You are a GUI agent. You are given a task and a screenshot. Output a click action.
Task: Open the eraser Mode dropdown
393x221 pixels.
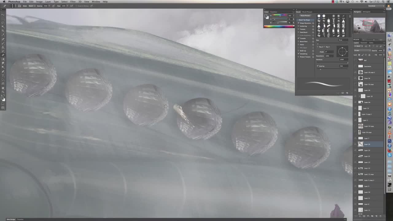pos(31,6)
